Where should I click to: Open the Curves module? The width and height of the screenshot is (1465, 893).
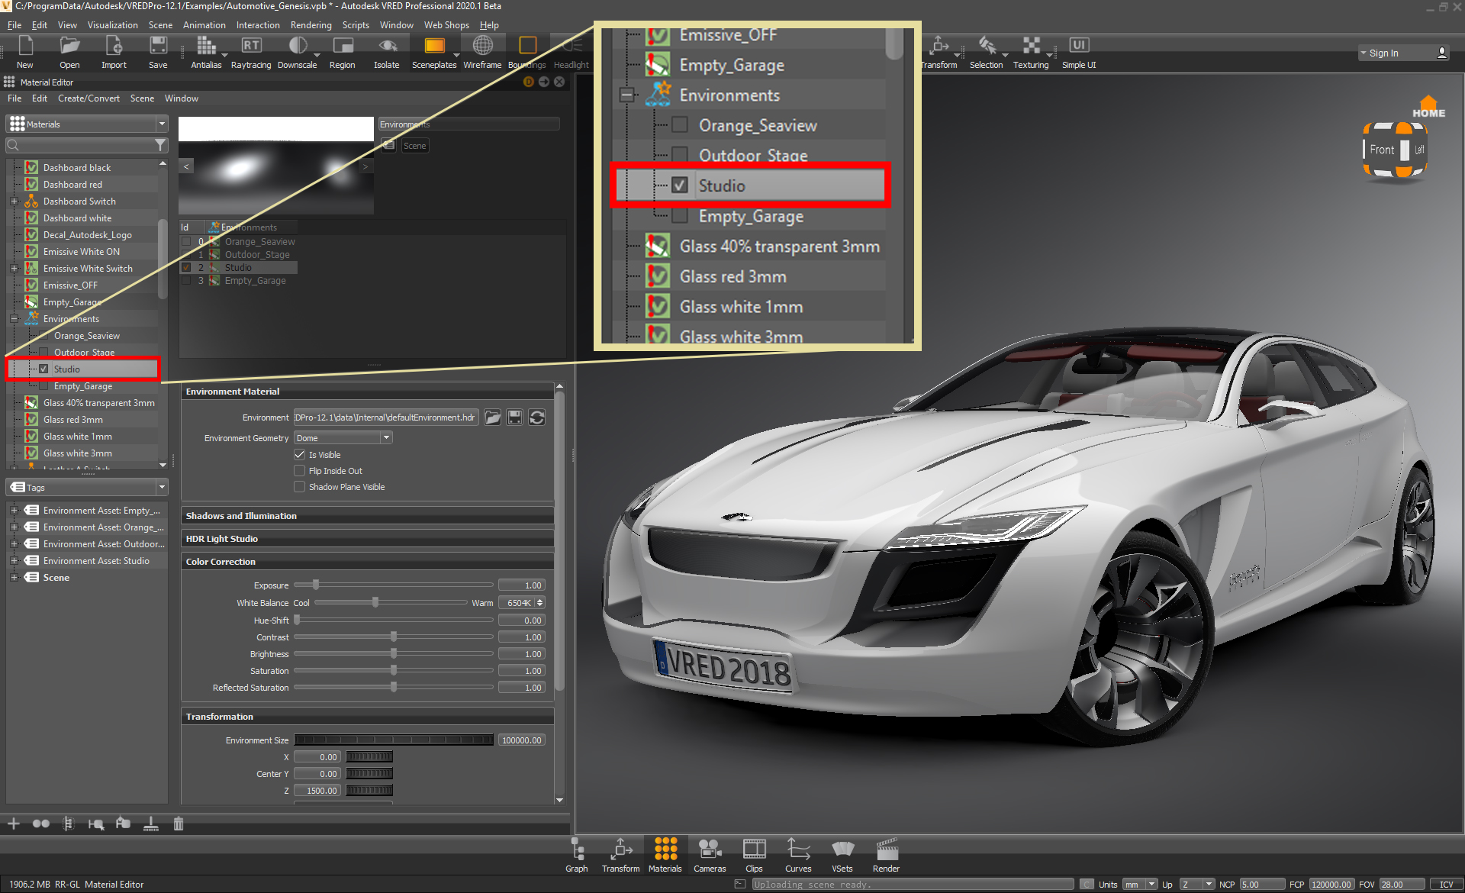pyautogui.click(x=798, y=855)
